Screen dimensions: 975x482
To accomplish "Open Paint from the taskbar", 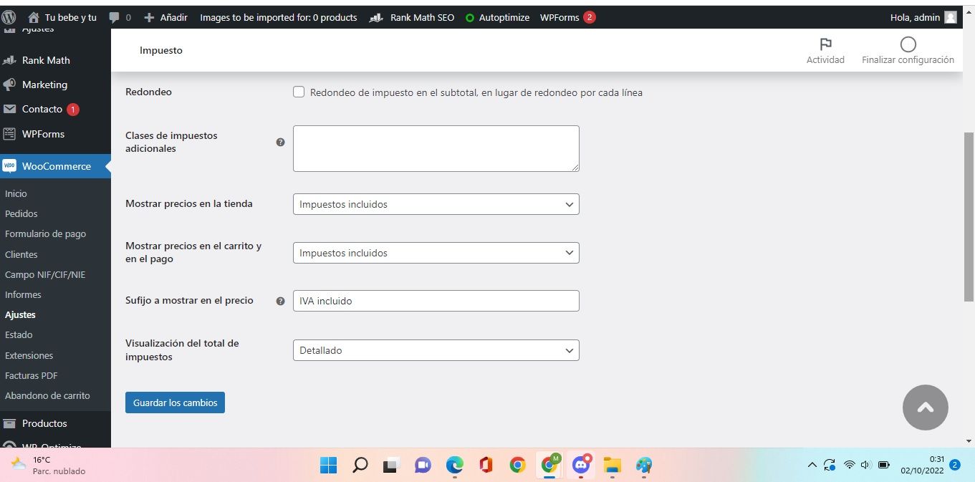I will point(643,466).
